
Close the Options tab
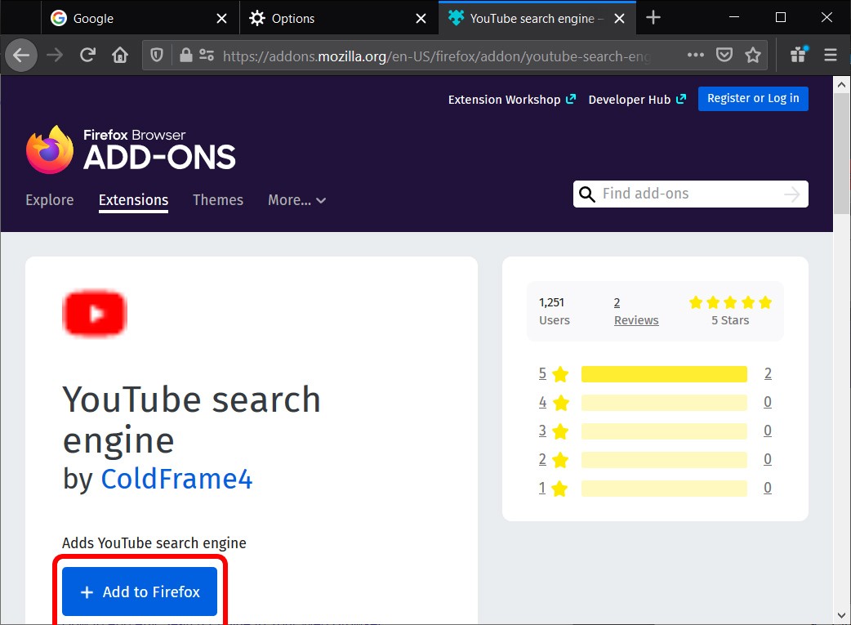pos(421,19)
